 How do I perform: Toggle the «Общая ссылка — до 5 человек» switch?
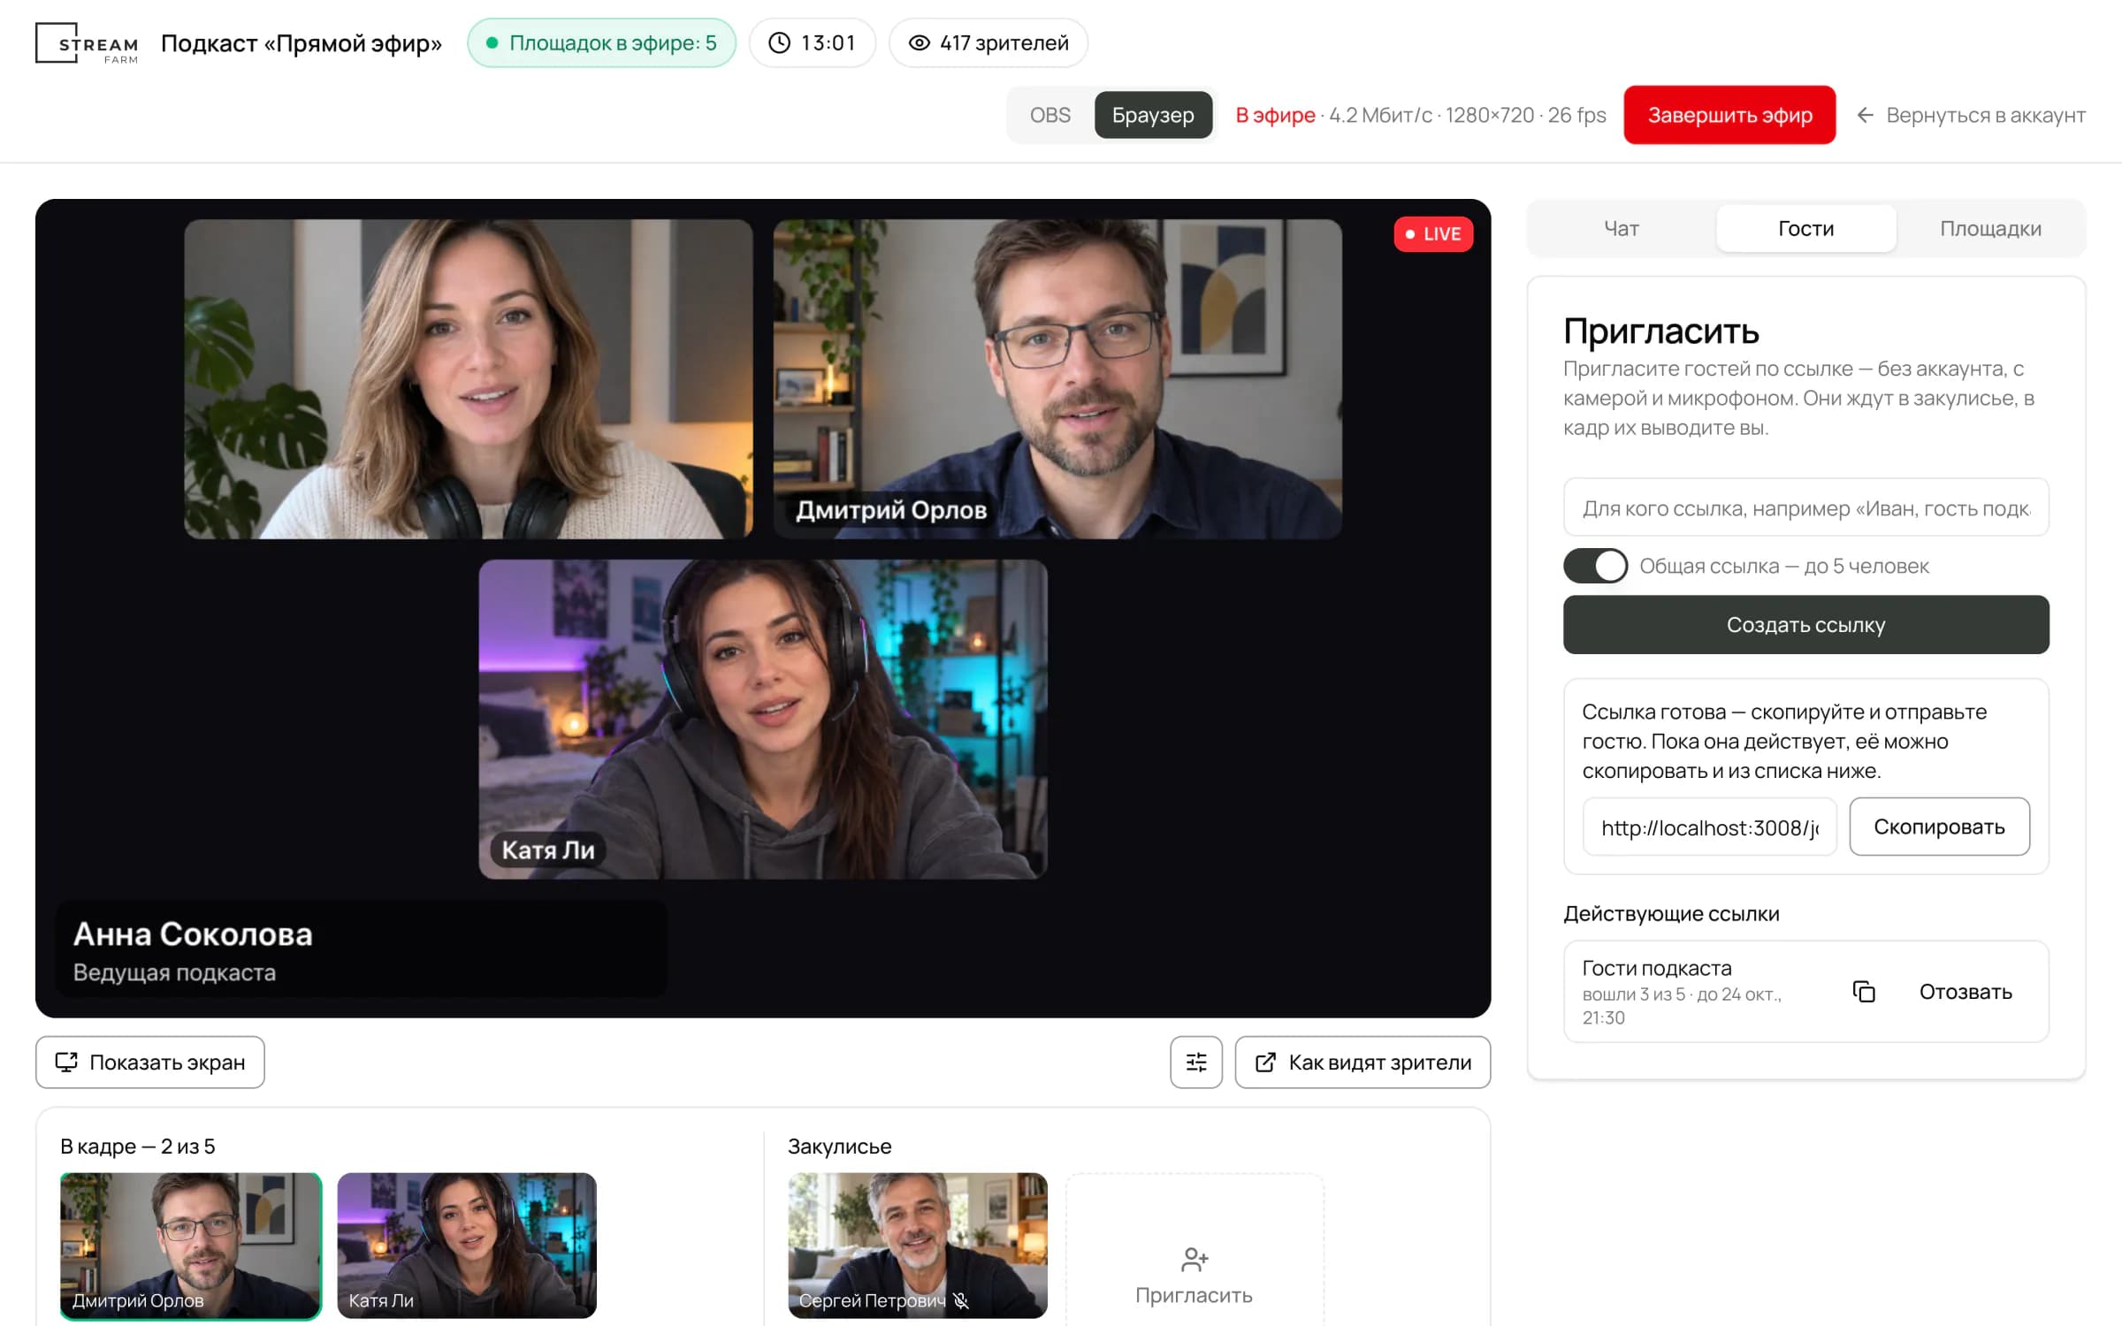click(x=1595, y=566)
